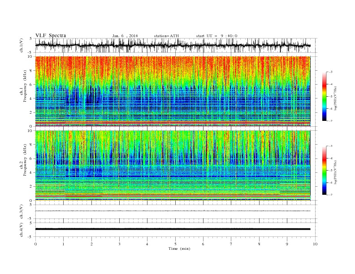Click the '8' tick on the time axis
The width and height of the screenshot is (355, 274).
(259, 244)
